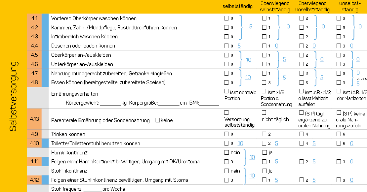Check box 3 for Nahrung mundgerecht zubereiten
367x192 pixels.
(x=339, y=73)
